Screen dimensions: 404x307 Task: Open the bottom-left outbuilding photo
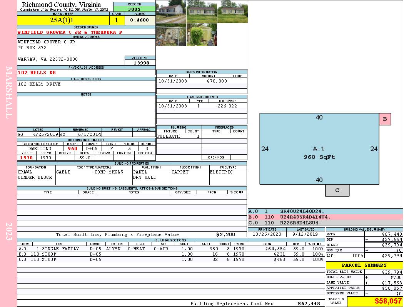pyautogui.click(x=171, y=35)
